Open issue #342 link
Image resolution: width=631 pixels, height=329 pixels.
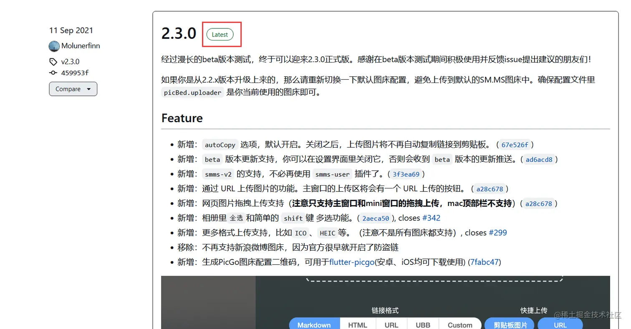pyautogui.click(x=431, y=218)
